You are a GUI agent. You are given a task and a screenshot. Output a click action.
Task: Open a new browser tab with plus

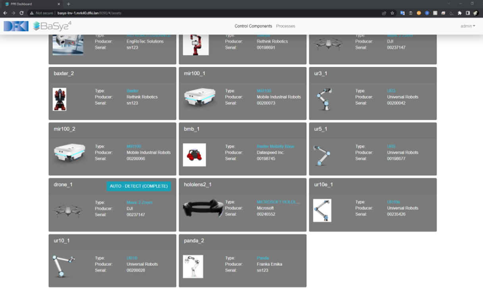click(68, 4)
